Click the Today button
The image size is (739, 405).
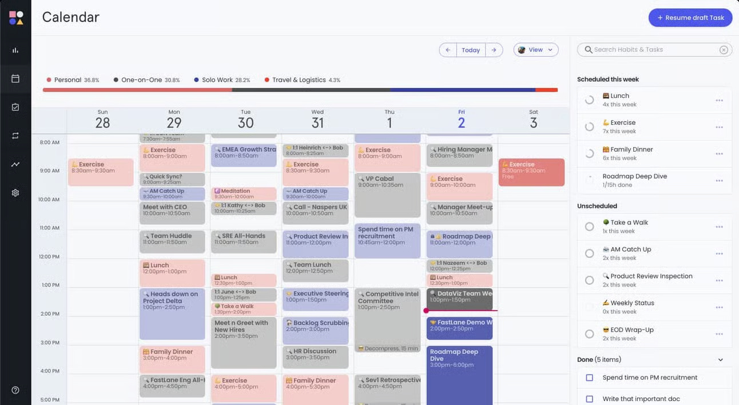point(471,50)
